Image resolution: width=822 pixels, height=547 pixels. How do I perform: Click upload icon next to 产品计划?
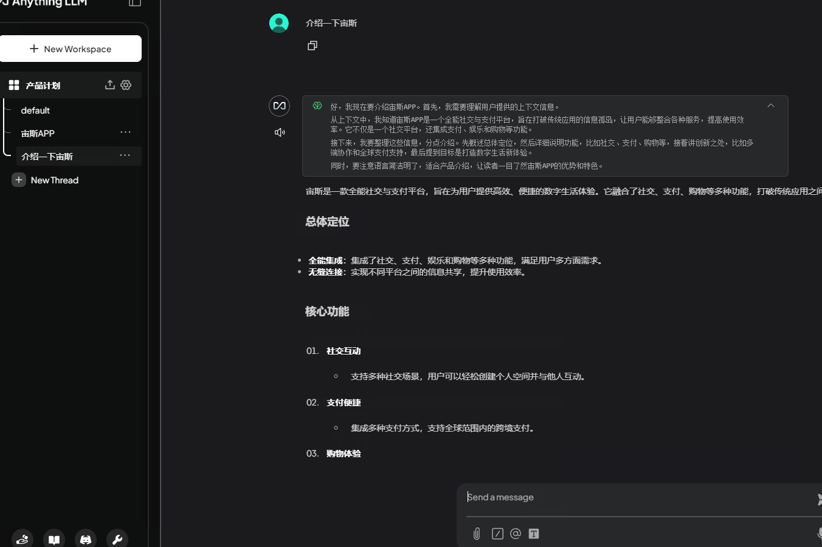tap(109, 85)
